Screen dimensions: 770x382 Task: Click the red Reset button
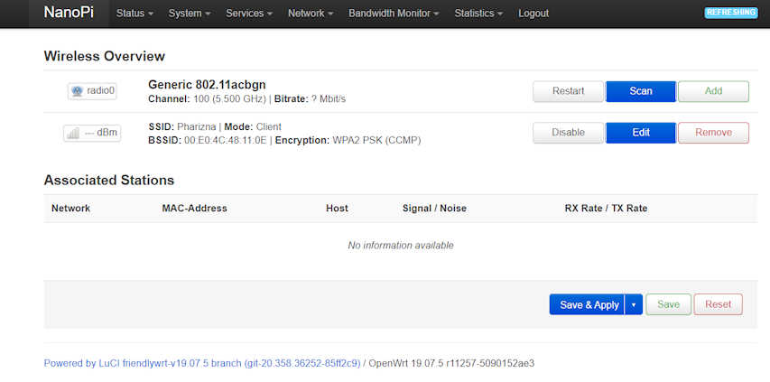(x=718, y=304)
